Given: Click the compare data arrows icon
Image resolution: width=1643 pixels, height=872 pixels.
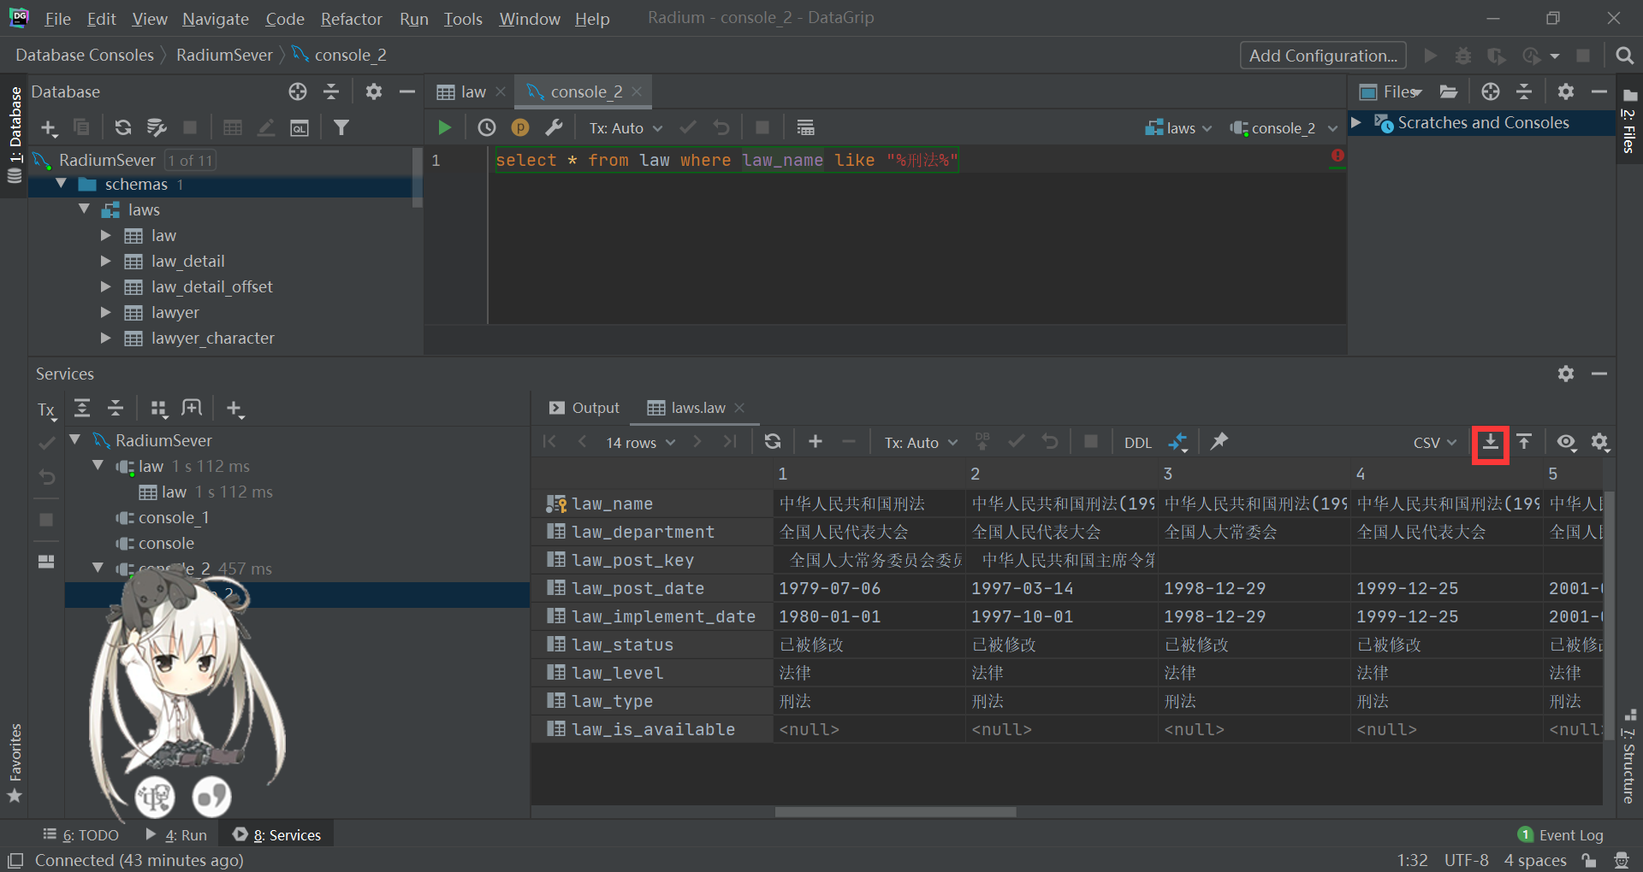Looking at the screenshot, I should 1178,442.
